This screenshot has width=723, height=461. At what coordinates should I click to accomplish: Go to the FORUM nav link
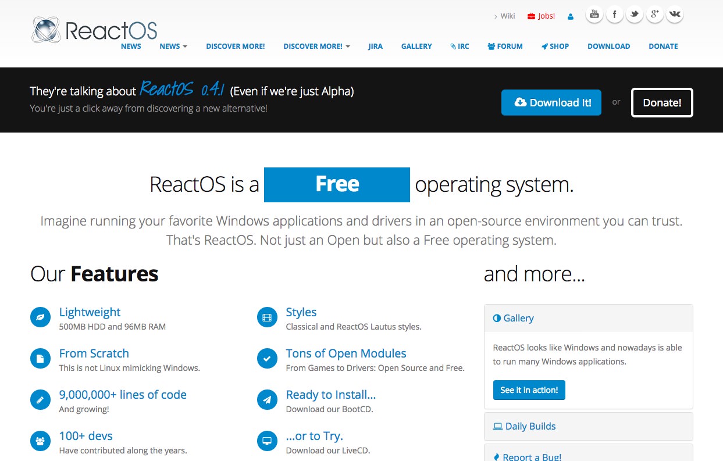[505, 47]
